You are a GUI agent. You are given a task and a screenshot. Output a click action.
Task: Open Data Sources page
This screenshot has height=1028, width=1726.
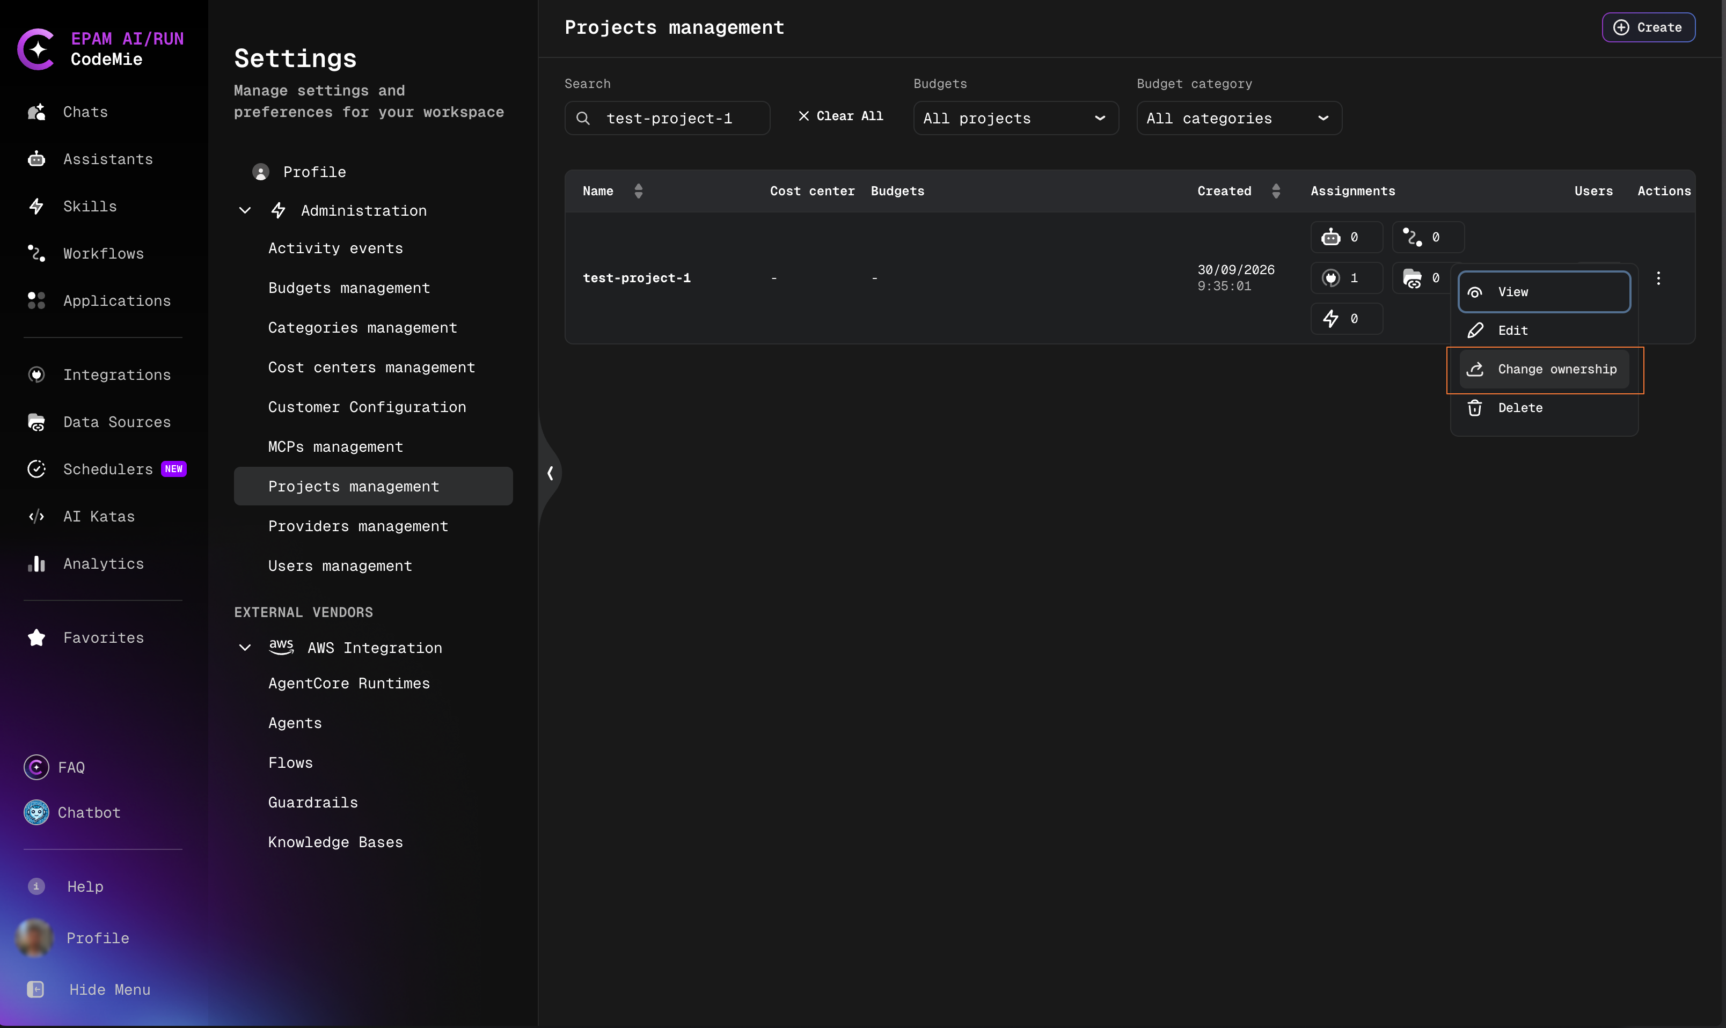coord(99,422)
